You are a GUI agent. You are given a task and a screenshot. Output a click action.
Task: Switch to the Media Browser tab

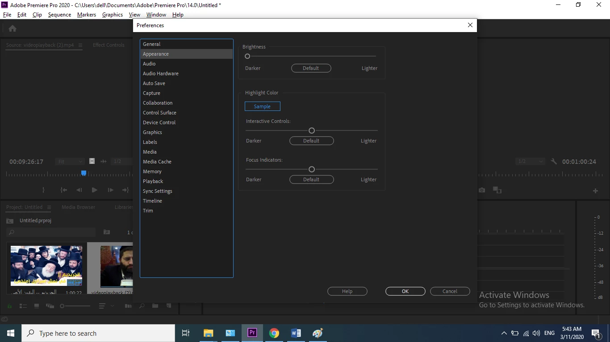(78, 207)
